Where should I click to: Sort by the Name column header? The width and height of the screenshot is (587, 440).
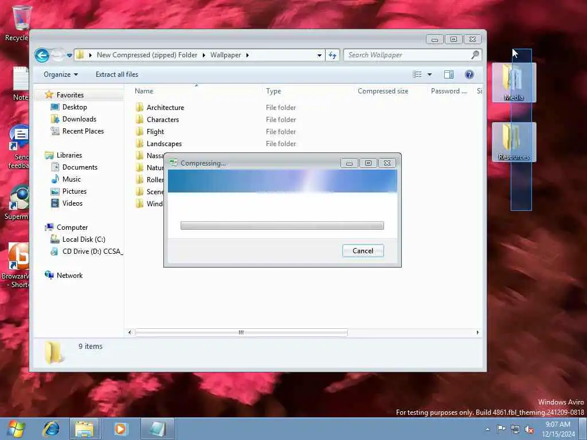(144, 91)
